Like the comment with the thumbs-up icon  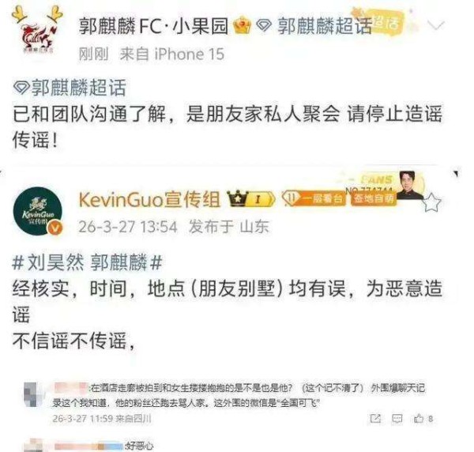(x=419, y=419)
